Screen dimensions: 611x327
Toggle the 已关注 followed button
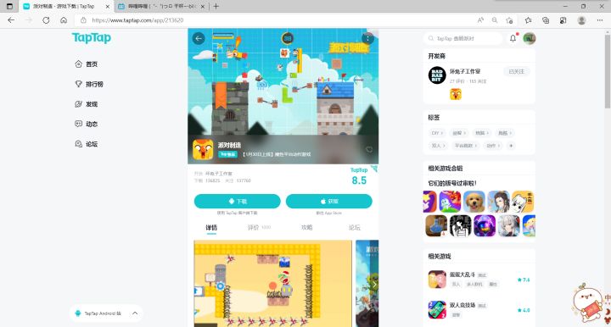(x=516, y=71)
